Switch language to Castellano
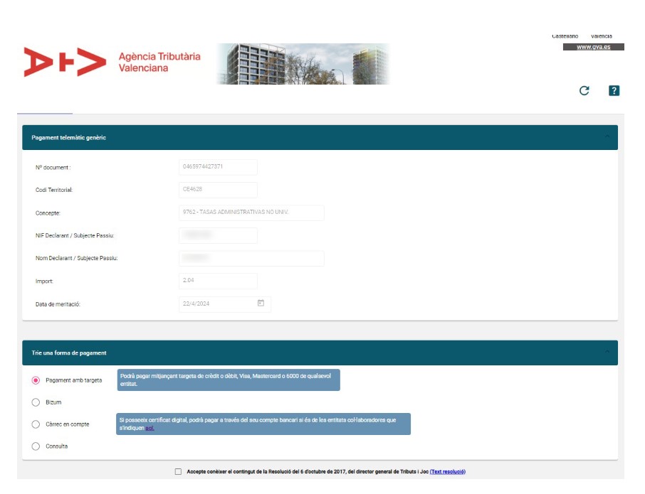The image size is (645, 494). coord(565,36)
